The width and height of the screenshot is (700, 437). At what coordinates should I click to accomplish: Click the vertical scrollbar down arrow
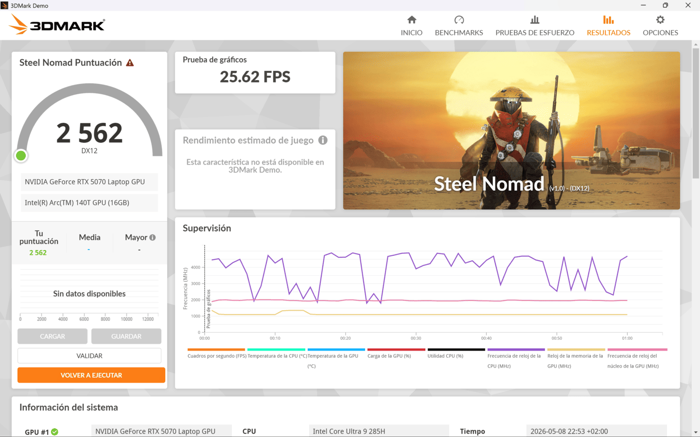[x=696, y=432]
